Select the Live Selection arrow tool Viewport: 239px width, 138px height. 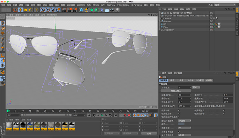tap(15, 10)
